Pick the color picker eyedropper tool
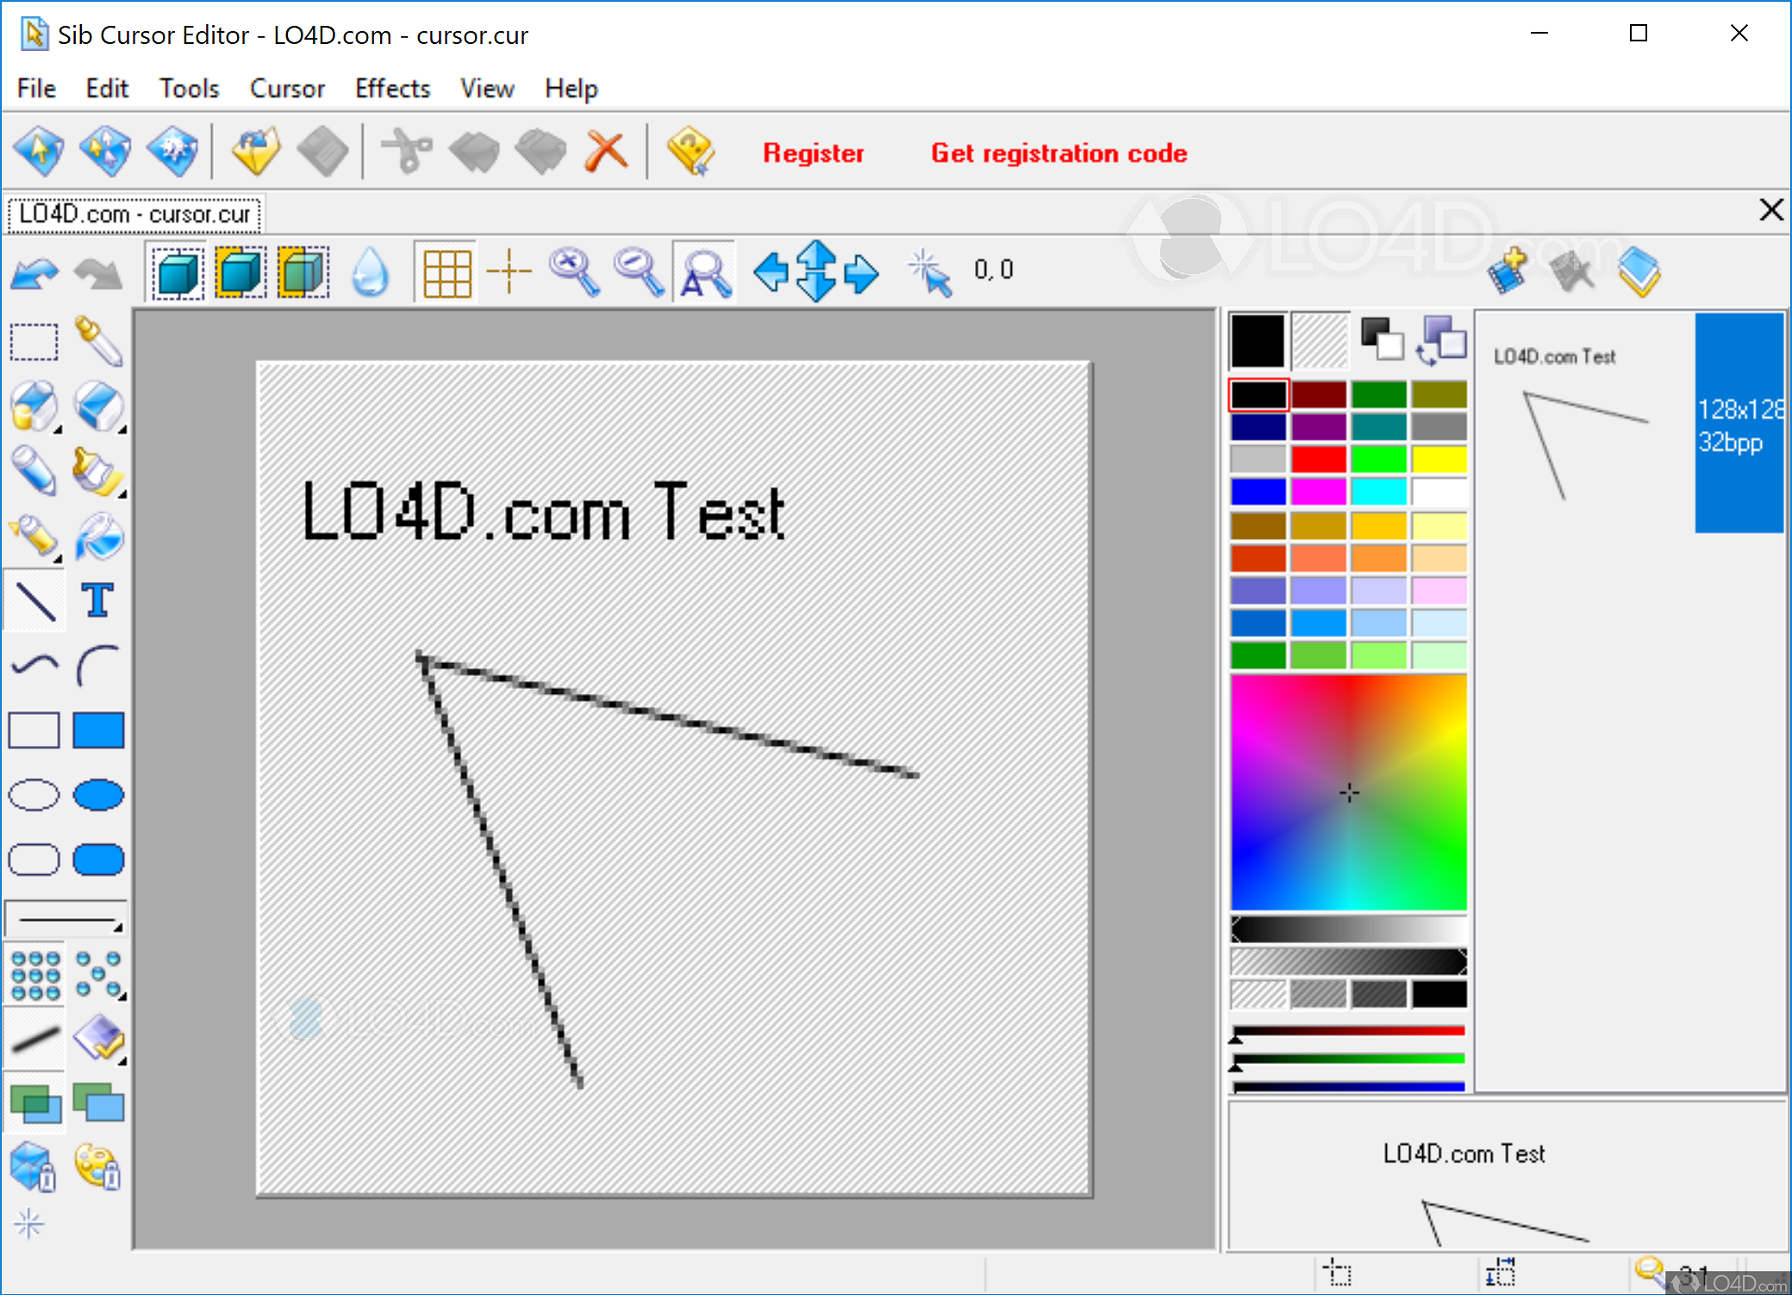 pyautogui.click(x=98, y=342)
